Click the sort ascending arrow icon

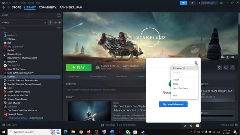tap(50, 22)
